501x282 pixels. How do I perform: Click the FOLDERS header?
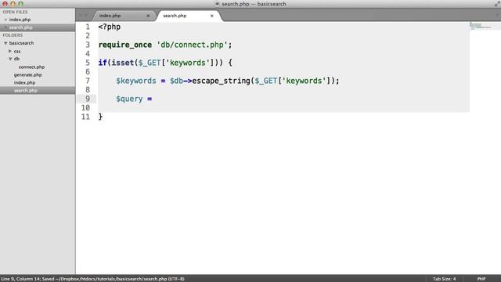tap(13, 35)
